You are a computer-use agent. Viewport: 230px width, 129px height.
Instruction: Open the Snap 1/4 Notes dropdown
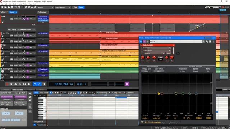(x=63, y=7)
